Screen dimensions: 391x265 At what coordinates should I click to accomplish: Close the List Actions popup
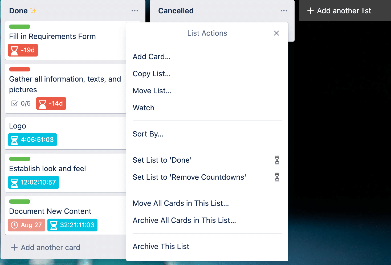pyautogui.click(x=276, y=33)
